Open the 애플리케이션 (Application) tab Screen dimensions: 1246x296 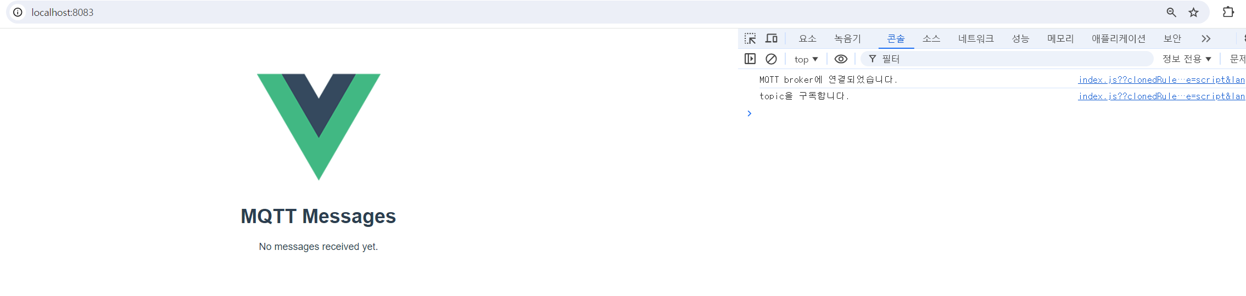1118,38
